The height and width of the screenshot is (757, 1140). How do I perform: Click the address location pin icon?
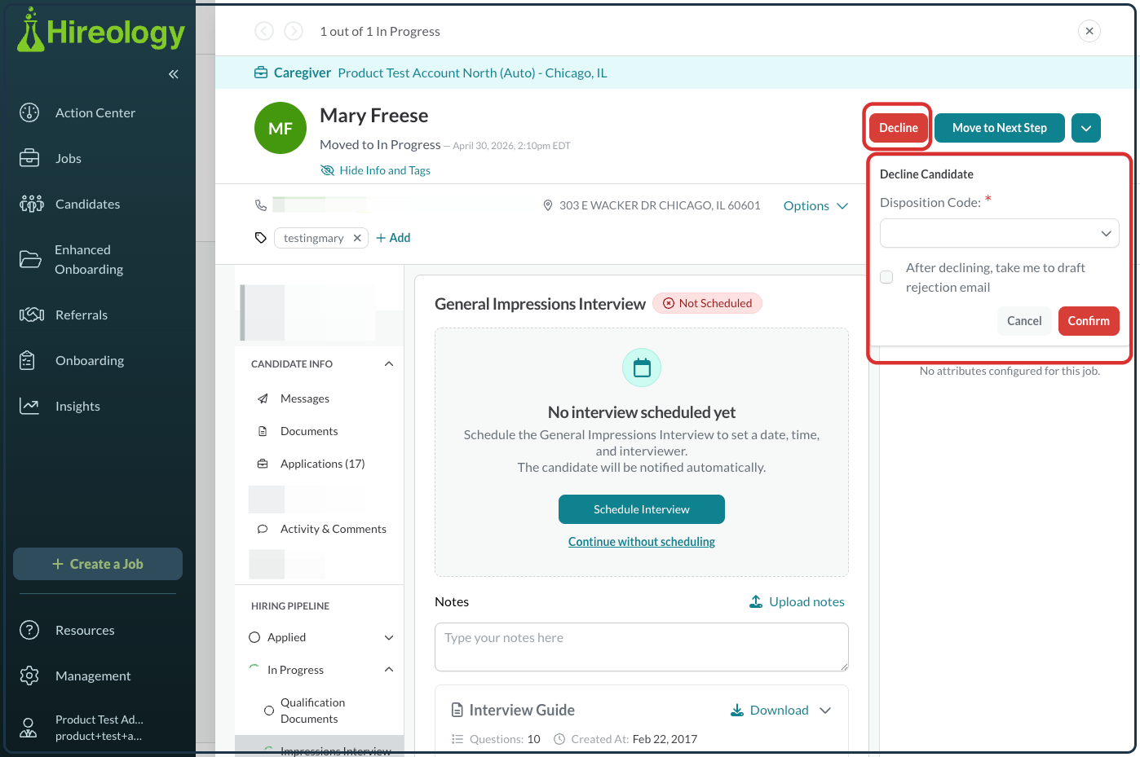coord(548,205)
